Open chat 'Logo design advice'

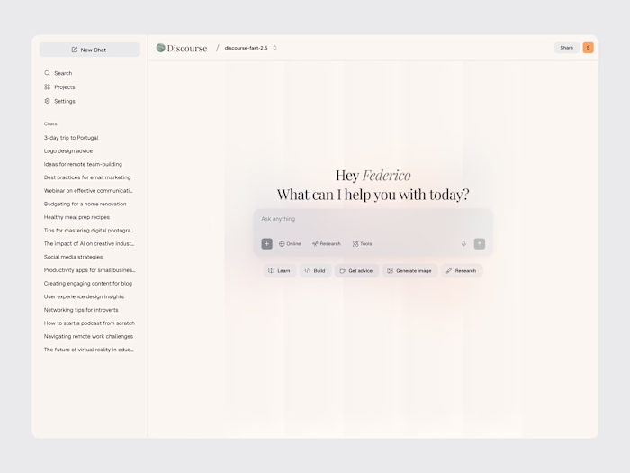68,150
